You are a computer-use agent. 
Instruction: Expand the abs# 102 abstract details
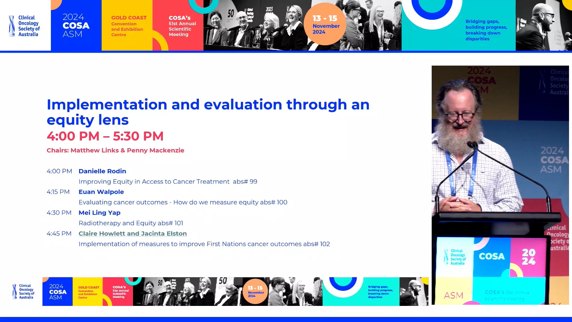pos(316,244)
